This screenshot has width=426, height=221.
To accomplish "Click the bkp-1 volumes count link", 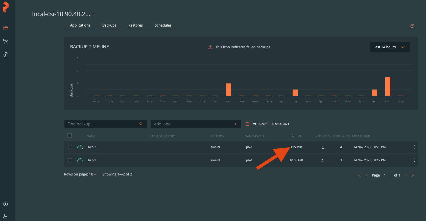I will (323, 160).
